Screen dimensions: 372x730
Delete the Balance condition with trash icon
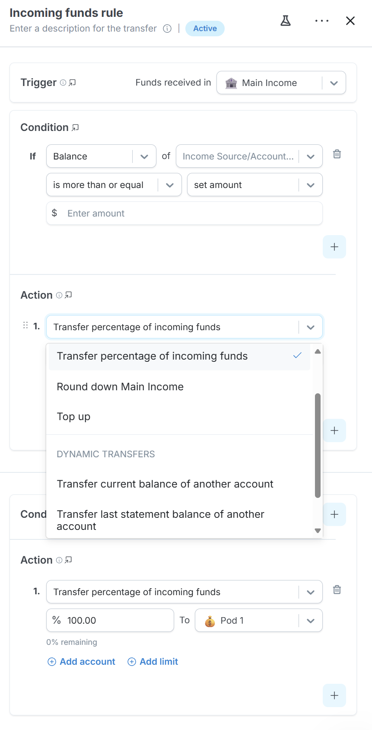[337, 154]
